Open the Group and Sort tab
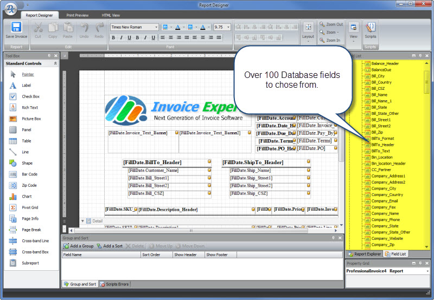This screenshot has width=434, height=300. pyautogui.click(x=80, y=284)
